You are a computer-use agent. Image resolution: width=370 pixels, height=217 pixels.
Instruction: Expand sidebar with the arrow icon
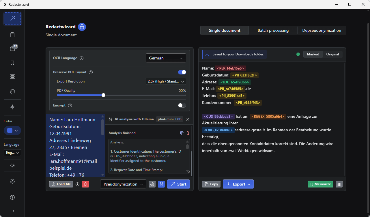pos(12,211)
